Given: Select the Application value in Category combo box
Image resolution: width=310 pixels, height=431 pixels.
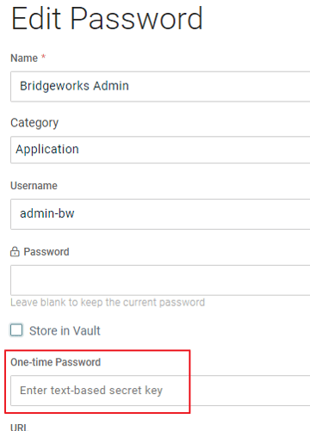Looking at the screenshot, I should [47, 149].
